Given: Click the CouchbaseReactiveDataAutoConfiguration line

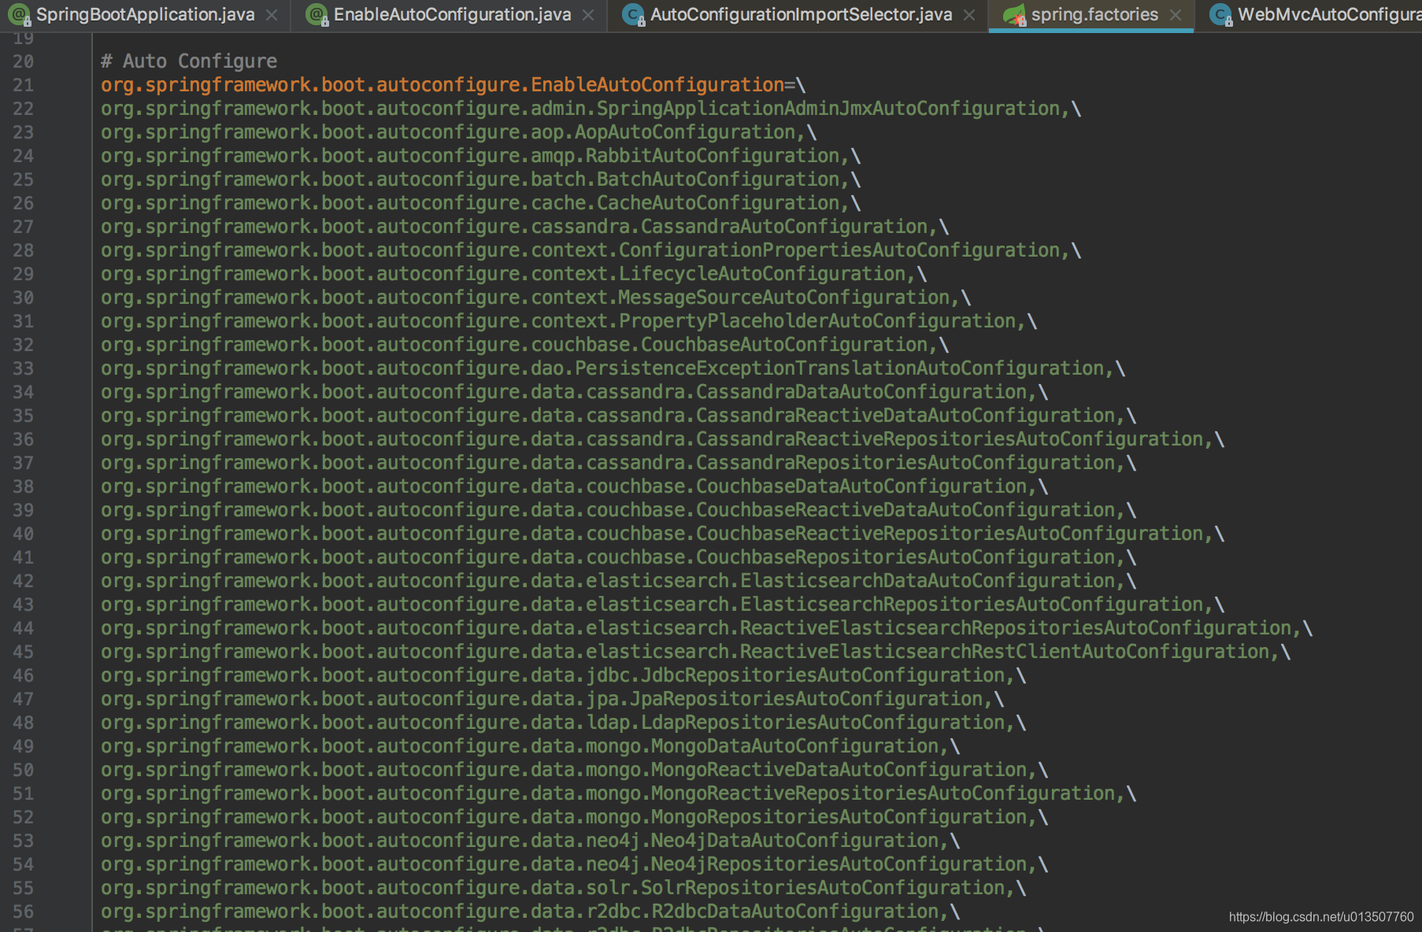Looking at the screenshot, I should coord(618,510).
